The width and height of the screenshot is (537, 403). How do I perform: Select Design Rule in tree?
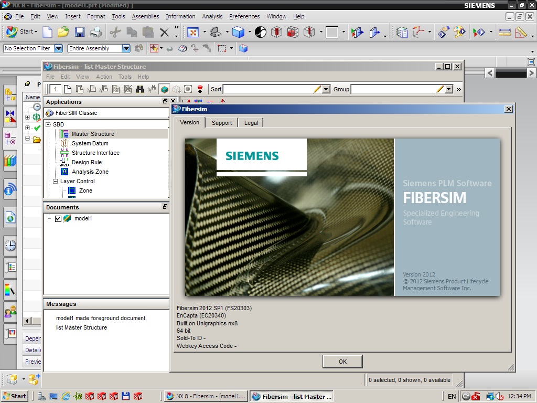point(87,162)
